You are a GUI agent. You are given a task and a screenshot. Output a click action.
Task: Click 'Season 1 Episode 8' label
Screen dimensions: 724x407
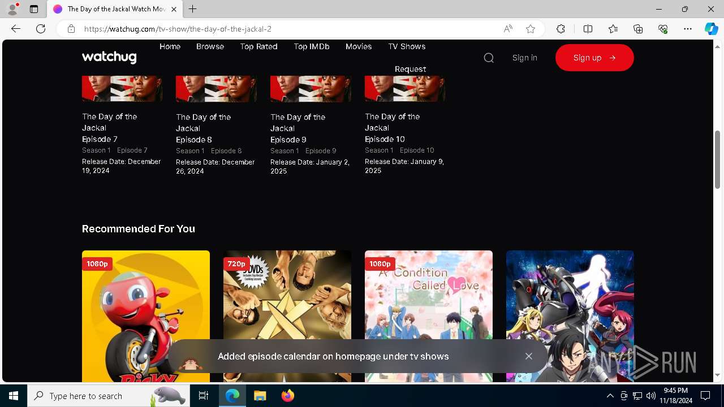209,151
